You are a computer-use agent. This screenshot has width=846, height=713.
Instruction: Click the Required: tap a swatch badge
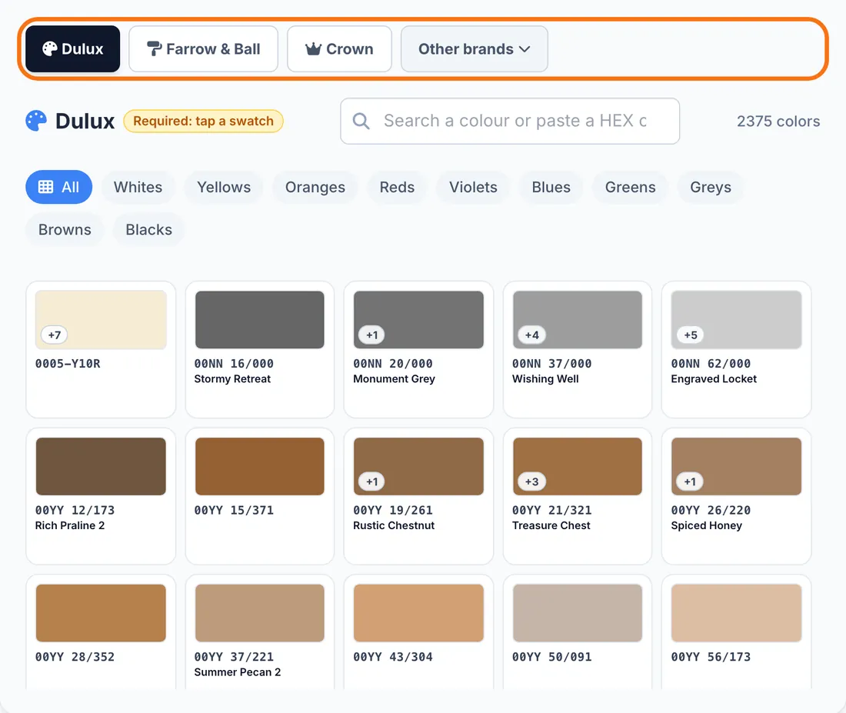pyautogui.click(x=203, y=121)
